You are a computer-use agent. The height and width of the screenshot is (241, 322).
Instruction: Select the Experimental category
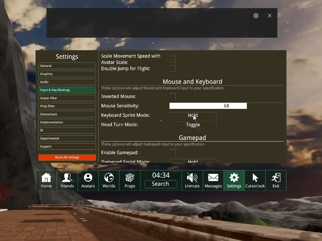click(67, 138)
